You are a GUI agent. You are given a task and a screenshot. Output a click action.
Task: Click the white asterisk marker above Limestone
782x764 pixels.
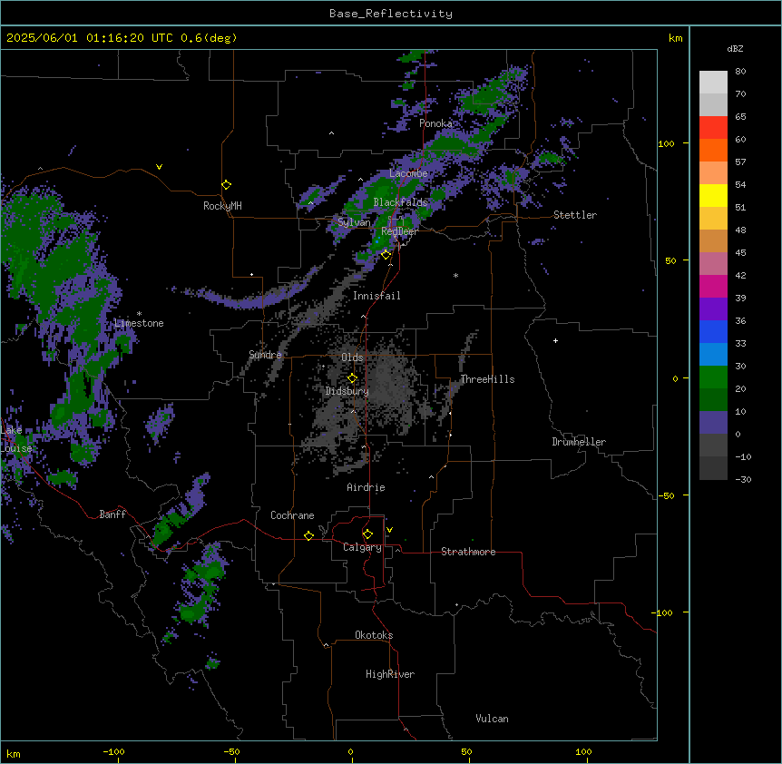pos(139,314)
